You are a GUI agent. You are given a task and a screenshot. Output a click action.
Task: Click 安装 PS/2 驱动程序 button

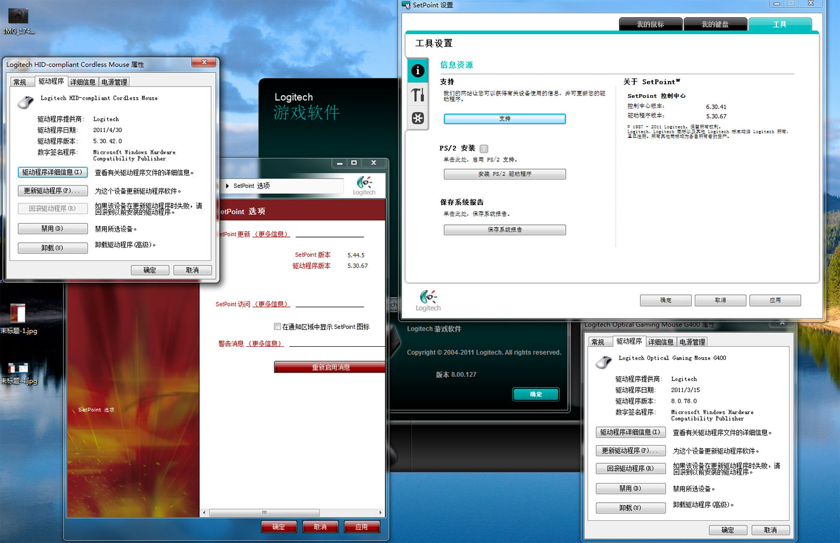click(505, 174)
